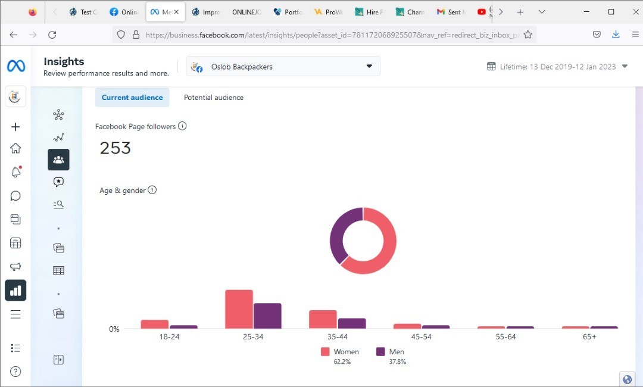Screen dimensions: 643x387
Task: Click the 253 followers count
Action: [116, 148]
